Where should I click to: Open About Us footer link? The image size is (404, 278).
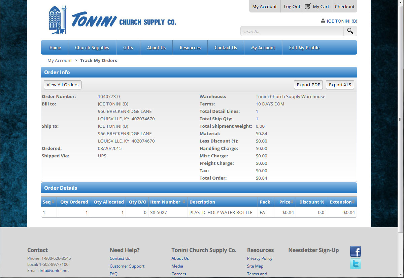(x=180, y=258)
